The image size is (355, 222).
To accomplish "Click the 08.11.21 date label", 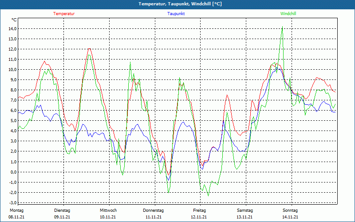I will click(16, 217).
